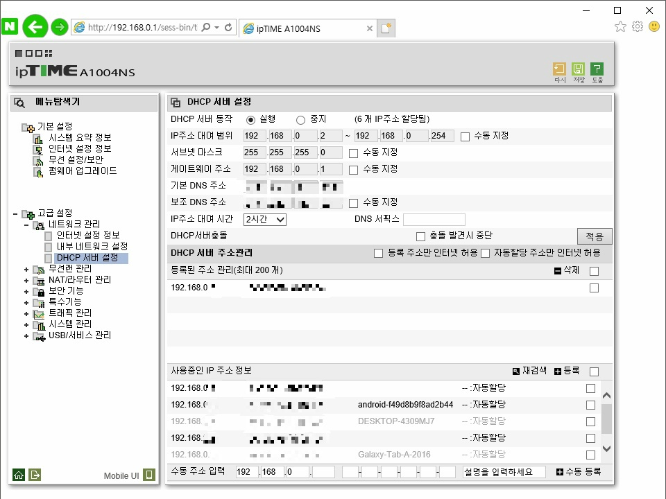Expand the USB/서비스 관리 tree node
This screenshot has width=666, height=499.
point(26,336)
